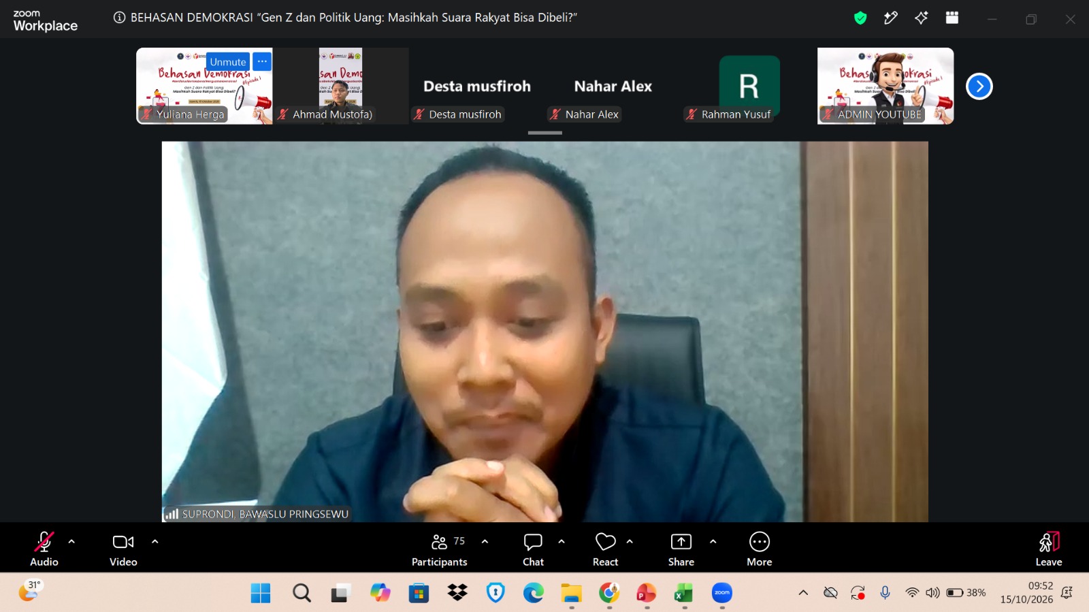
Task: Open the three-dot menu on Yuliana Herga tile
Action: pyautogui.click(x=262, y=61)
